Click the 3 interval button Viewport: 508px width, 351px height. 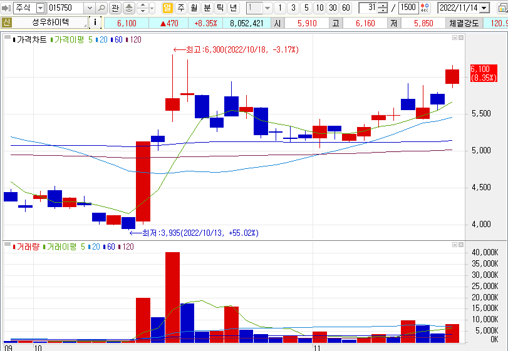tap(293, 8)
